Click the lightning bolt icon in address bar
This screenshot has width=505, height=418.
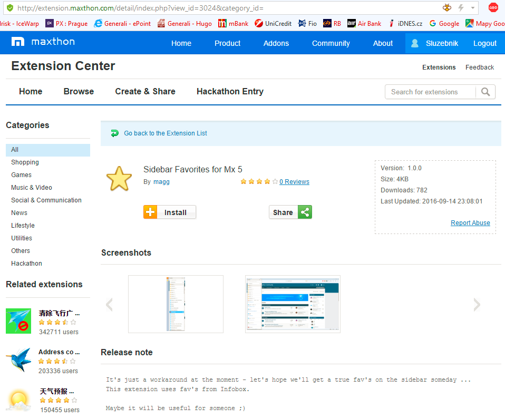(x=461, y=8)
